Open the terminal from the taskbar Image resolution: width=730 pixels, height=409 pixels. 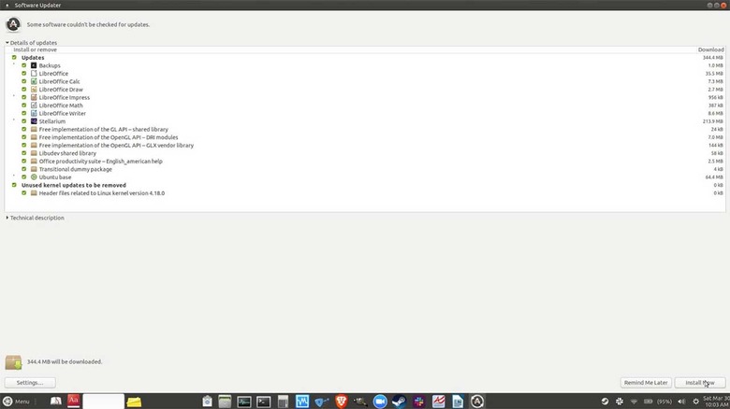(264, 402)
